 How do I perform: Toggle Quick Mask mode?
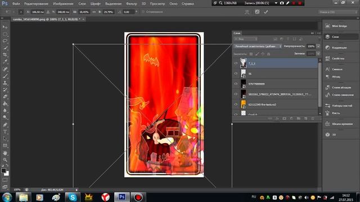(5, 180)
